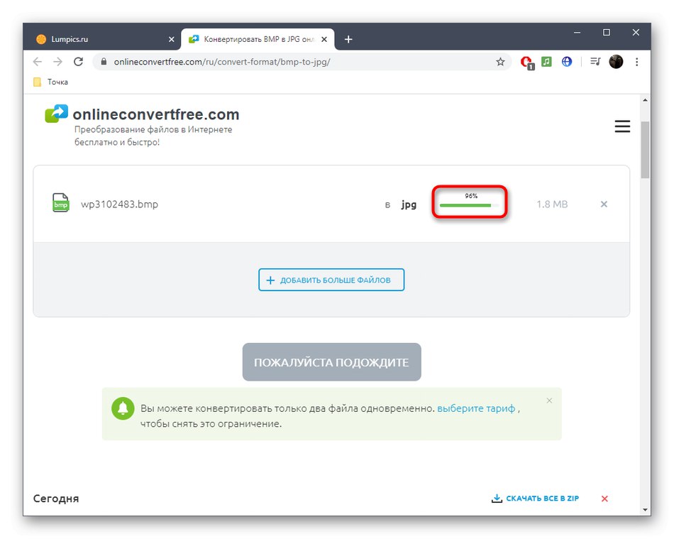Viewport: 674px width, 539px height.
Task: Click the download icon next to СКАЧАТЬ ВСЕ
Action: click(x=497, y=499)
